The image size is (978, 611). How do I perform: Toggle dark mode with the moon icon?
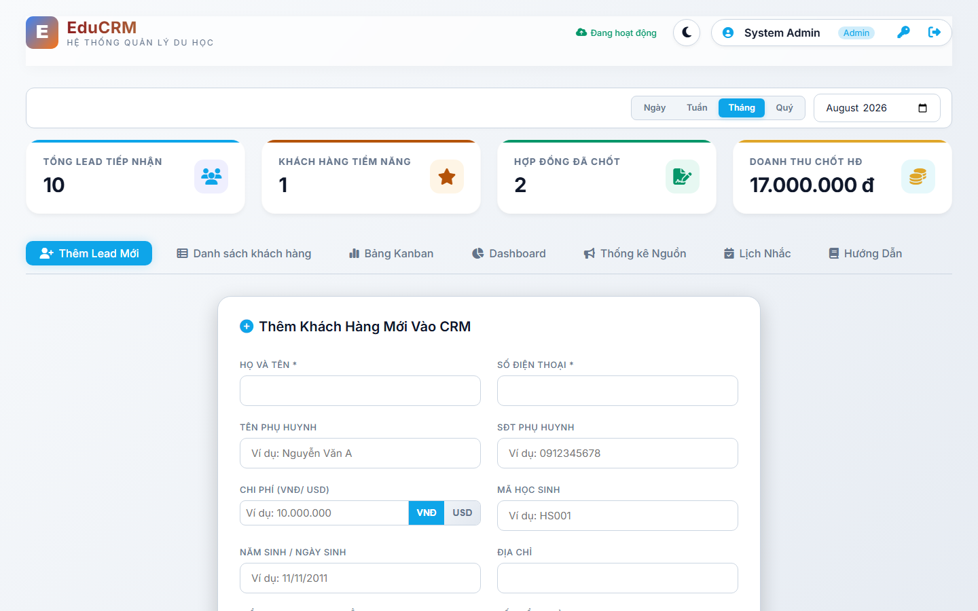[687, 33]
